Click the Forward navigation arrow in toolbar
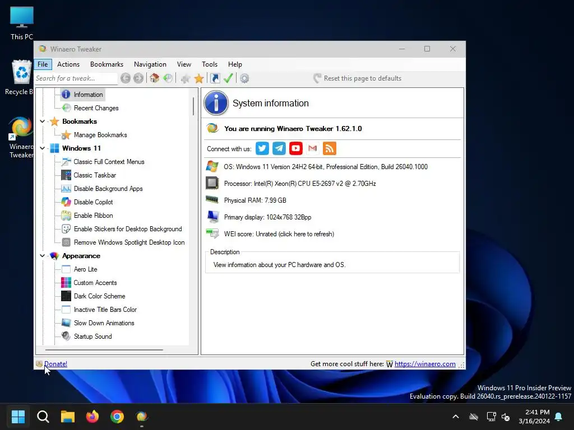Viewport: 574px width, 430px height. [x=138, y=78]
